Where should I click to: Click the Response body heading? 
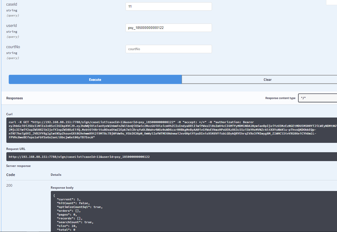click(62, 188)
